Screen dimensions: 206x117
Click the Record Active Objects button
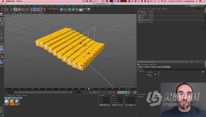[109, 92]
